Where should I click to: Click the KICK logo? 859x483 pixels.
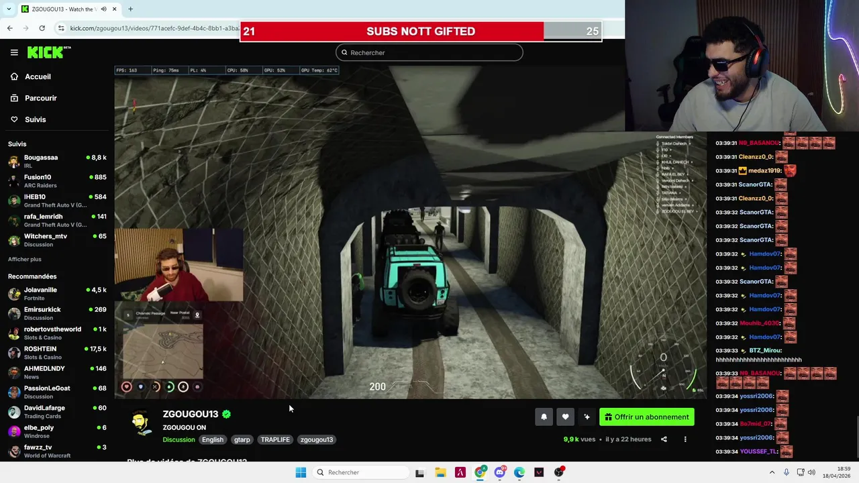pyautogui.click(x=48, y=52)
